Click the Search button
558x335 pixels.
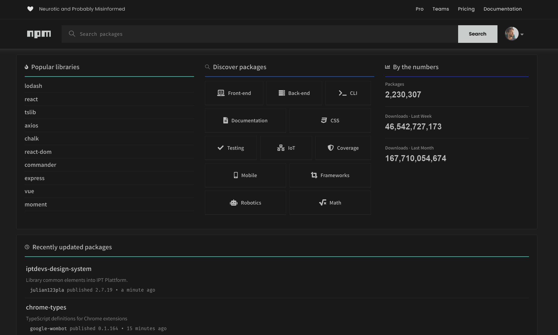pos(477,34)
